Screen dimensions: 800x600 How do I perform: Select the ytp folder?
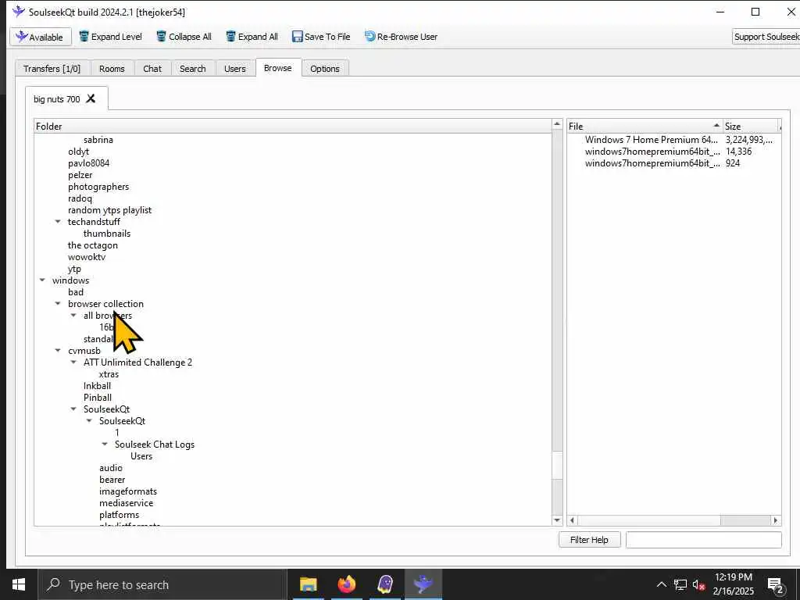(74, 269)
